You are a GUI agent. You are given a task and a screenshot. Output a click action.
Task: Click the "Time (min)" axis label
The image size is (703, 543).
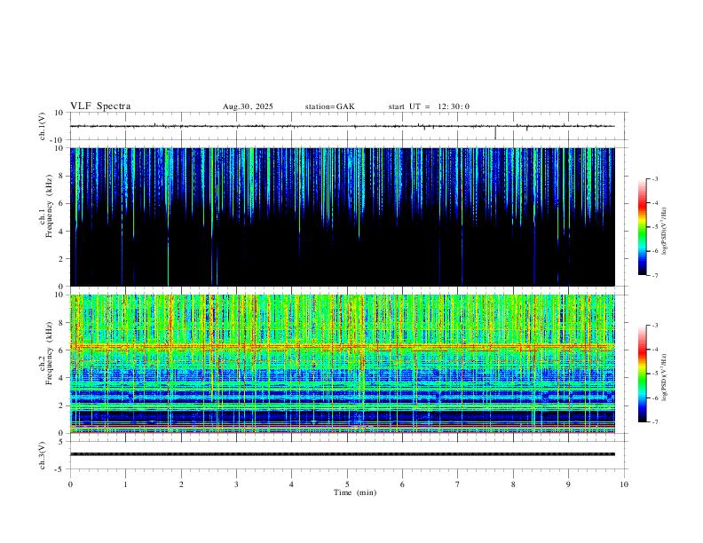(355, 492)
